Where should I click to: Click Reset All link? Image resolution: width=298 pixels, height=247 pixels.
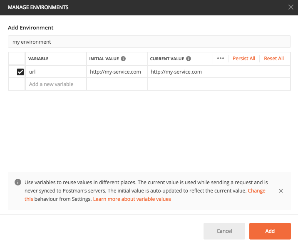274,59
